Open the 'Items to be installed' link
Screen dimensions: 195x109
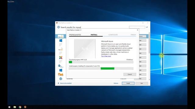66,83
